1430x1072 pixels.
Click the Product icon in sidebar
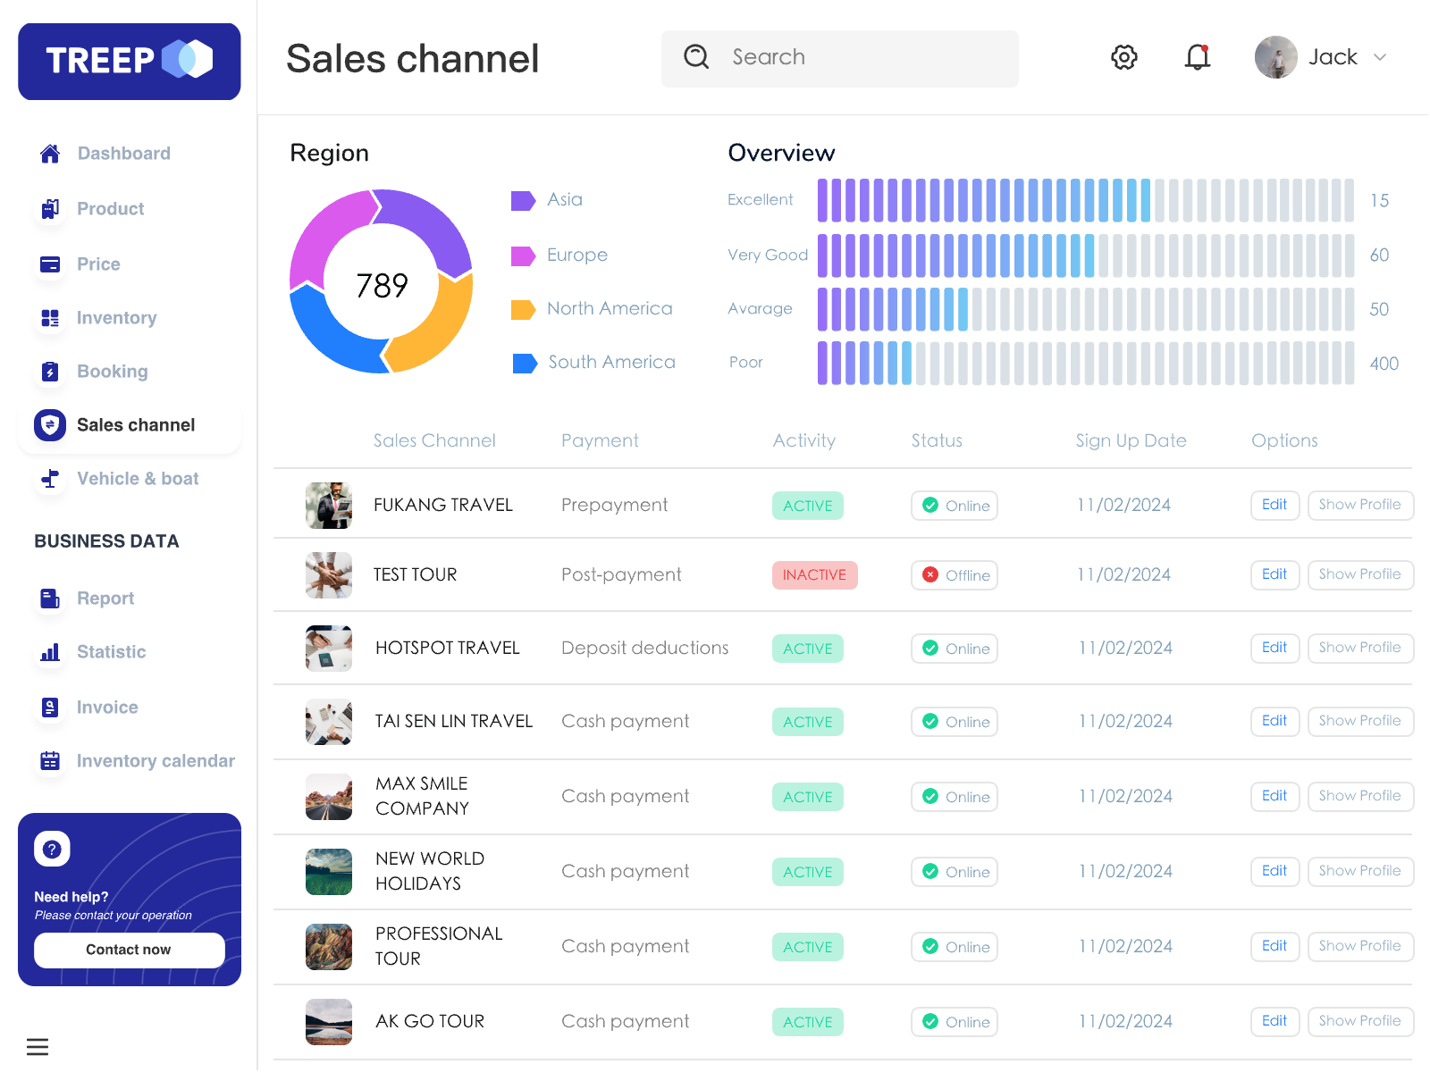[50, 209]
